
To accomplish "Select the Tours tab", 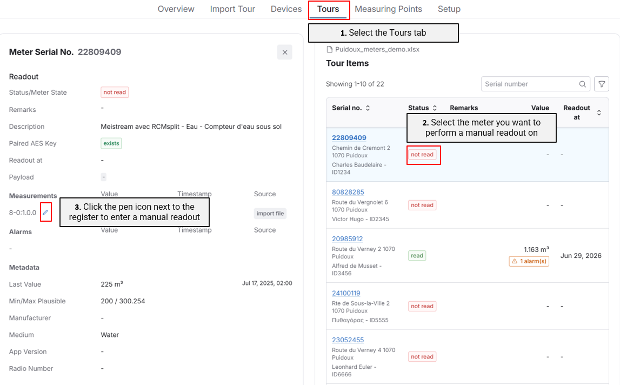I will (328, 9).
